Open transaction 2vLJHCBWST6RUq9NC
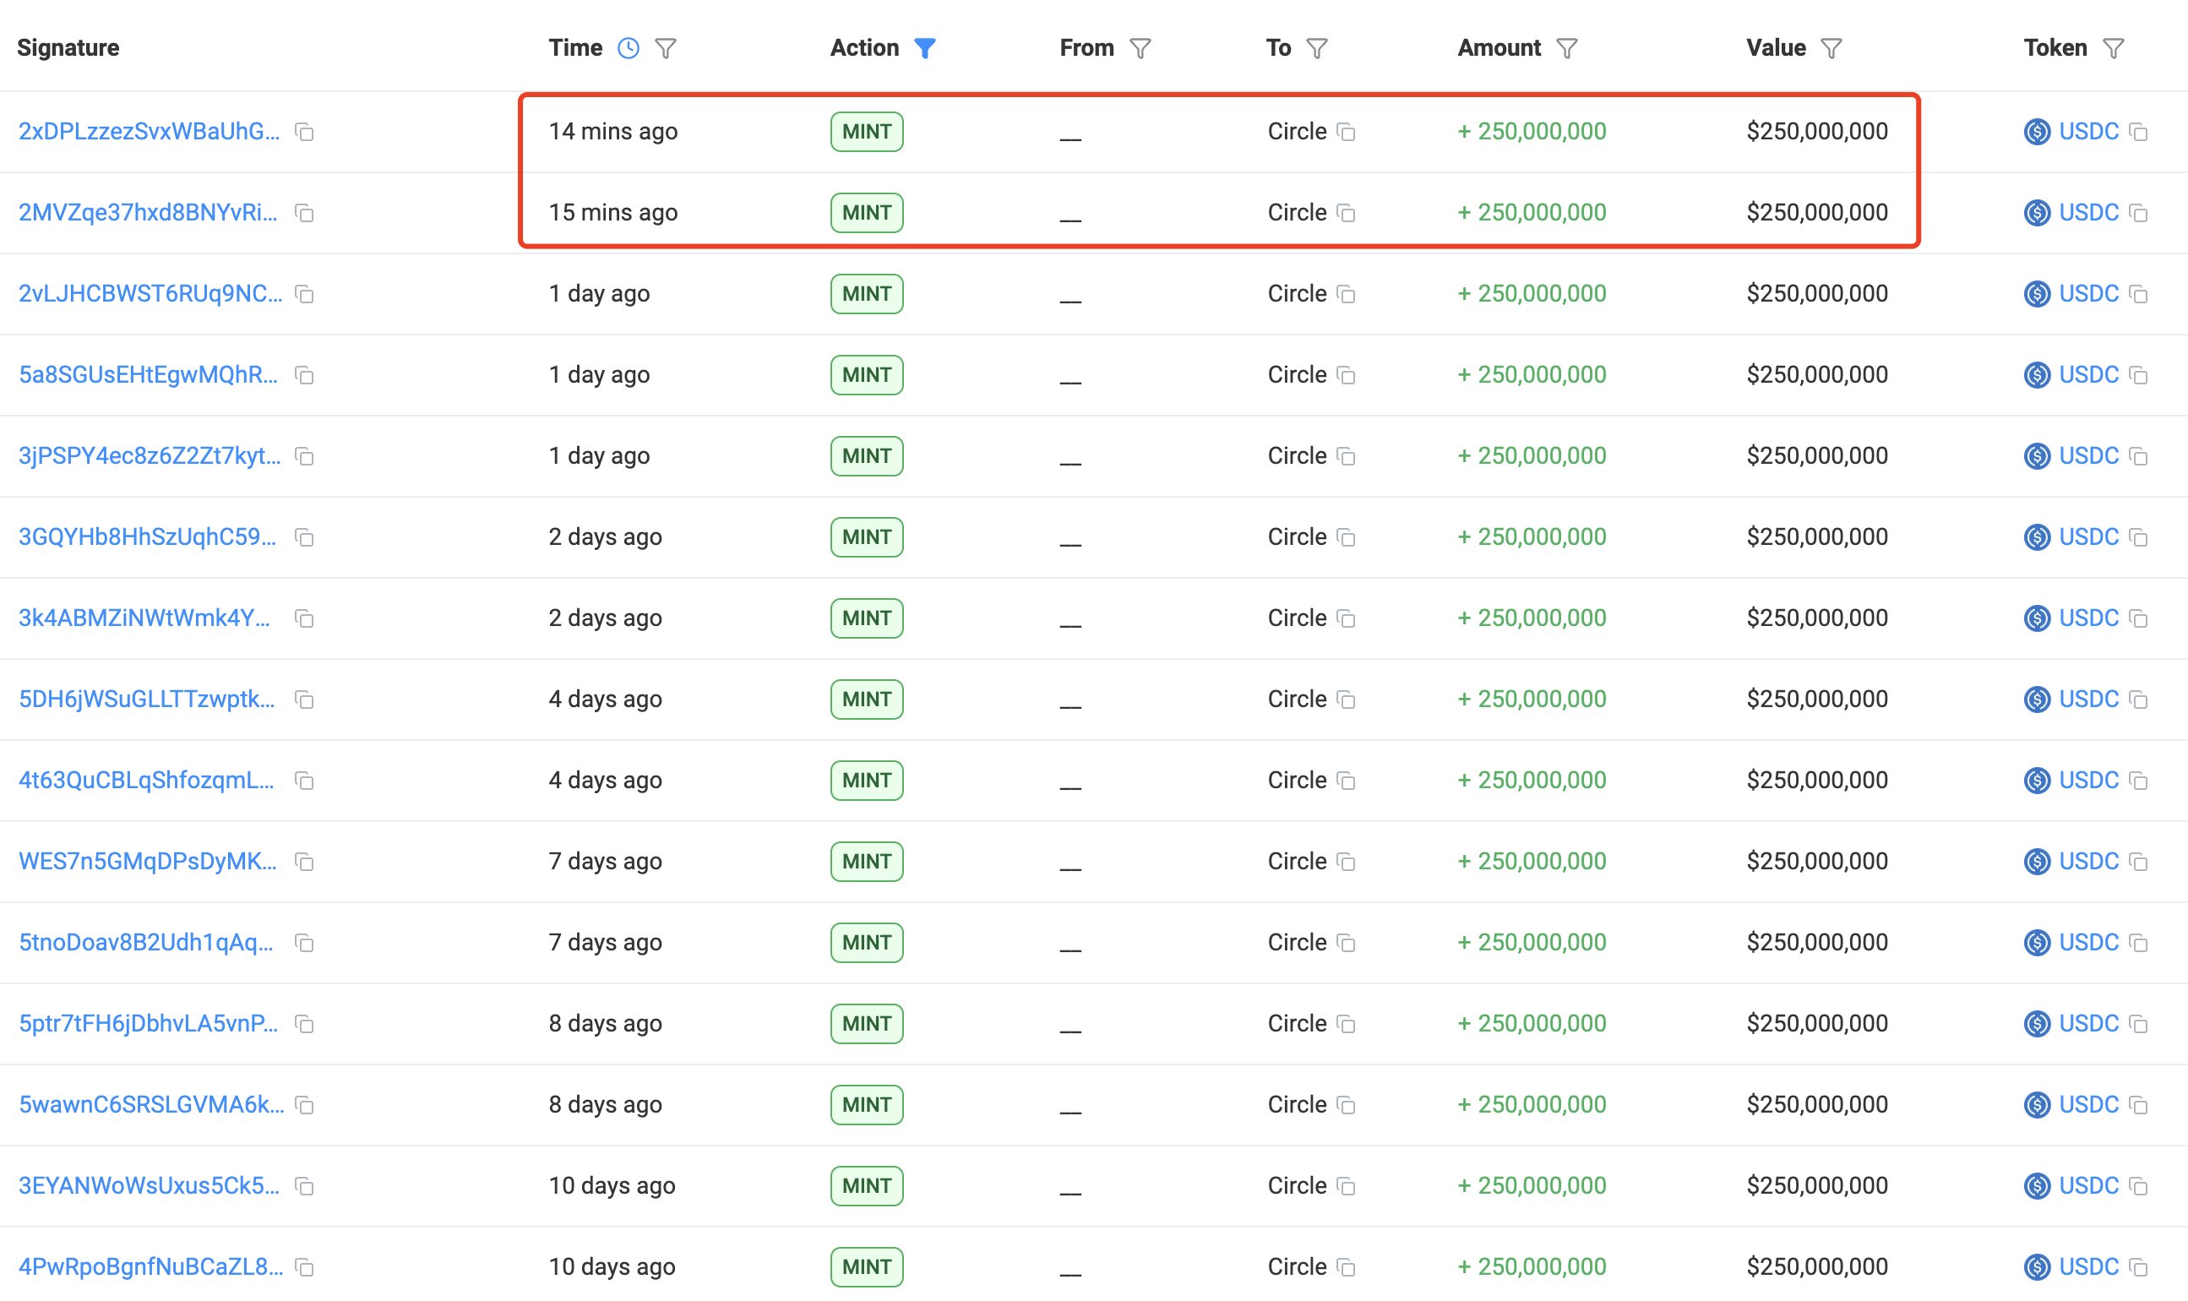Screen dimensions: 2188x1301 coord(150,294)
